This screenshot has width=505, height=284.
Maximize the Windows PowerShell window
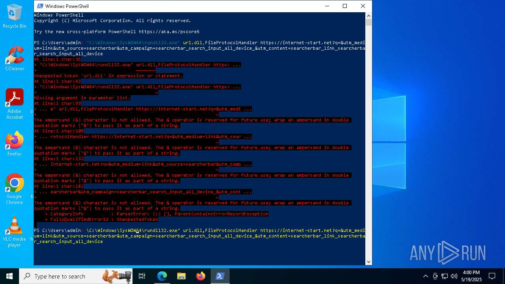[x=345, y=6]
